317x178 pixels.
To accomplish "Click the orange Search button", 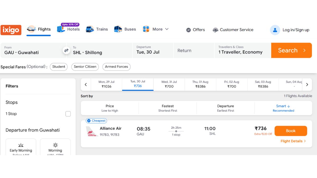I will (292, 50).
